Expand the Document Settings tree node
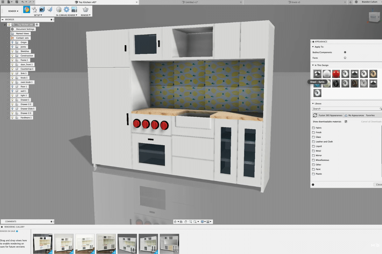 (x=8, y=29)
